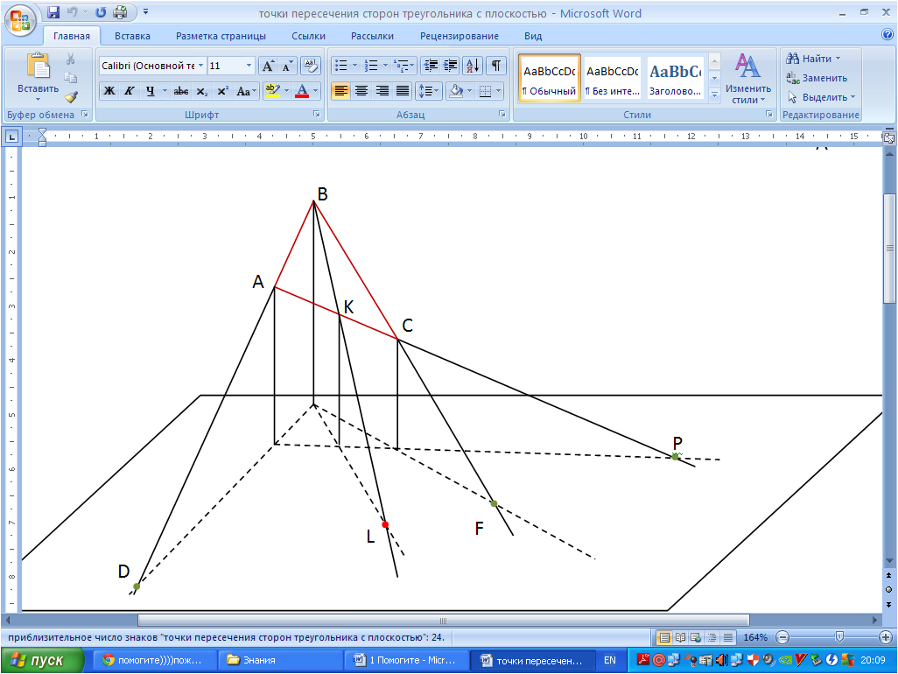The height and width of the screenshot is (674, 898).
Task: Decrease paragraph indent icon
Action: pyautogui.click(x=430, y=66)
